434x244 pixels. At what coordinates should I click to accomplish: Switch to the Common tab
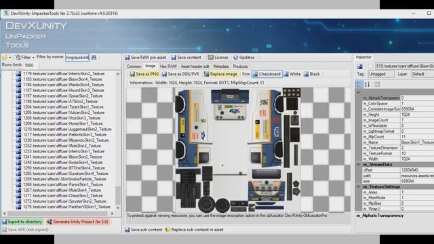tap(134, 66)
